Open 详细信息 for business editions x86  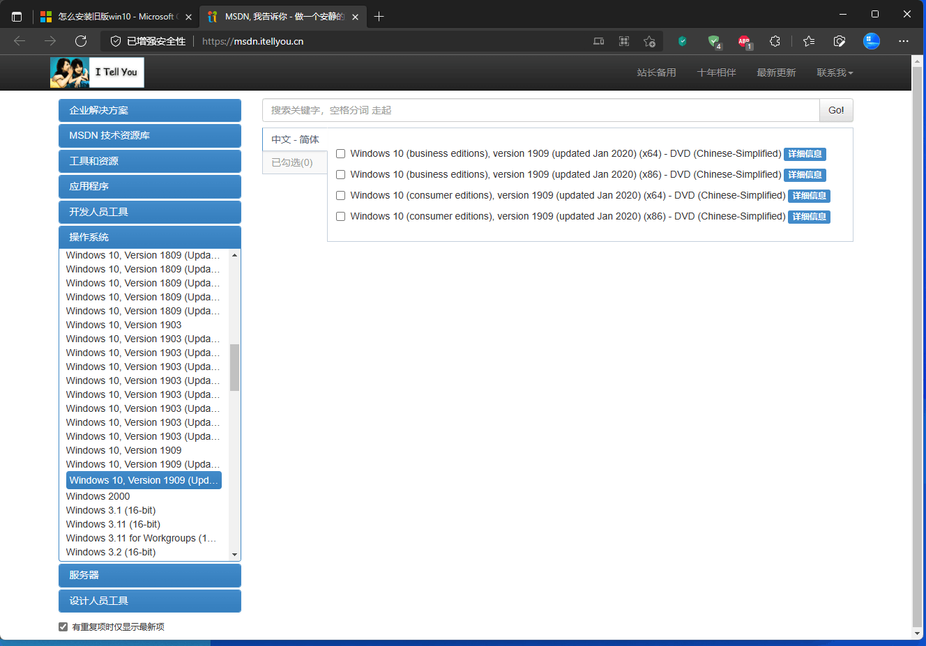pos(805,175)
